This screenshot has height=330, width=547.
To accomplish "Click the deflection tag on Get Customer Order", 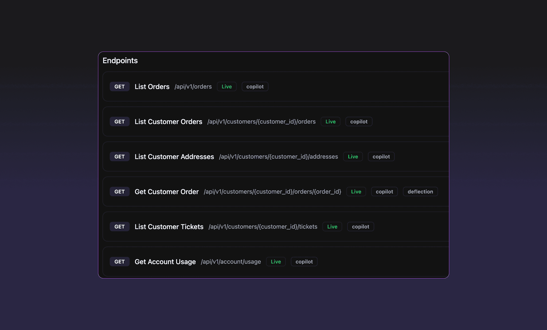I will pyautogui.click(x=420, y=191).
